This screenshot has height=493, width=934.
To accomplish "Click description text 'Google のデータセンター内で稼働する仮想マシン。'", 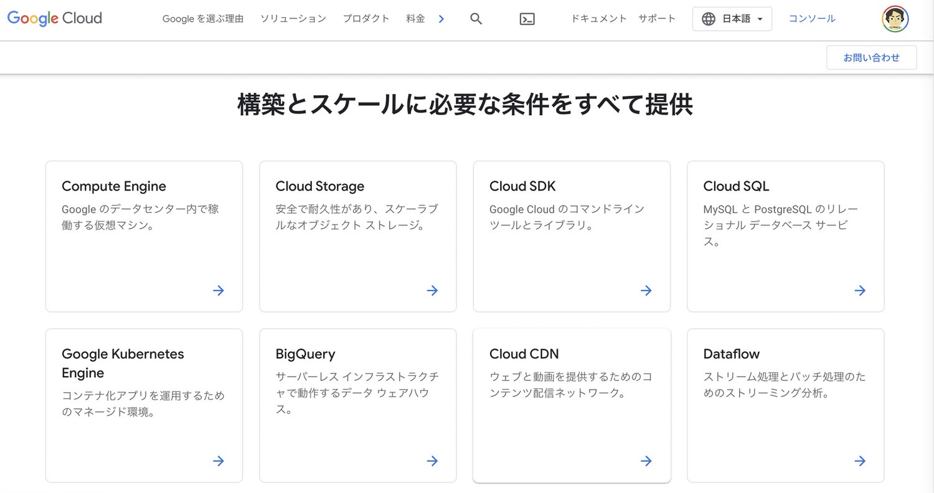I will point(140,217).
